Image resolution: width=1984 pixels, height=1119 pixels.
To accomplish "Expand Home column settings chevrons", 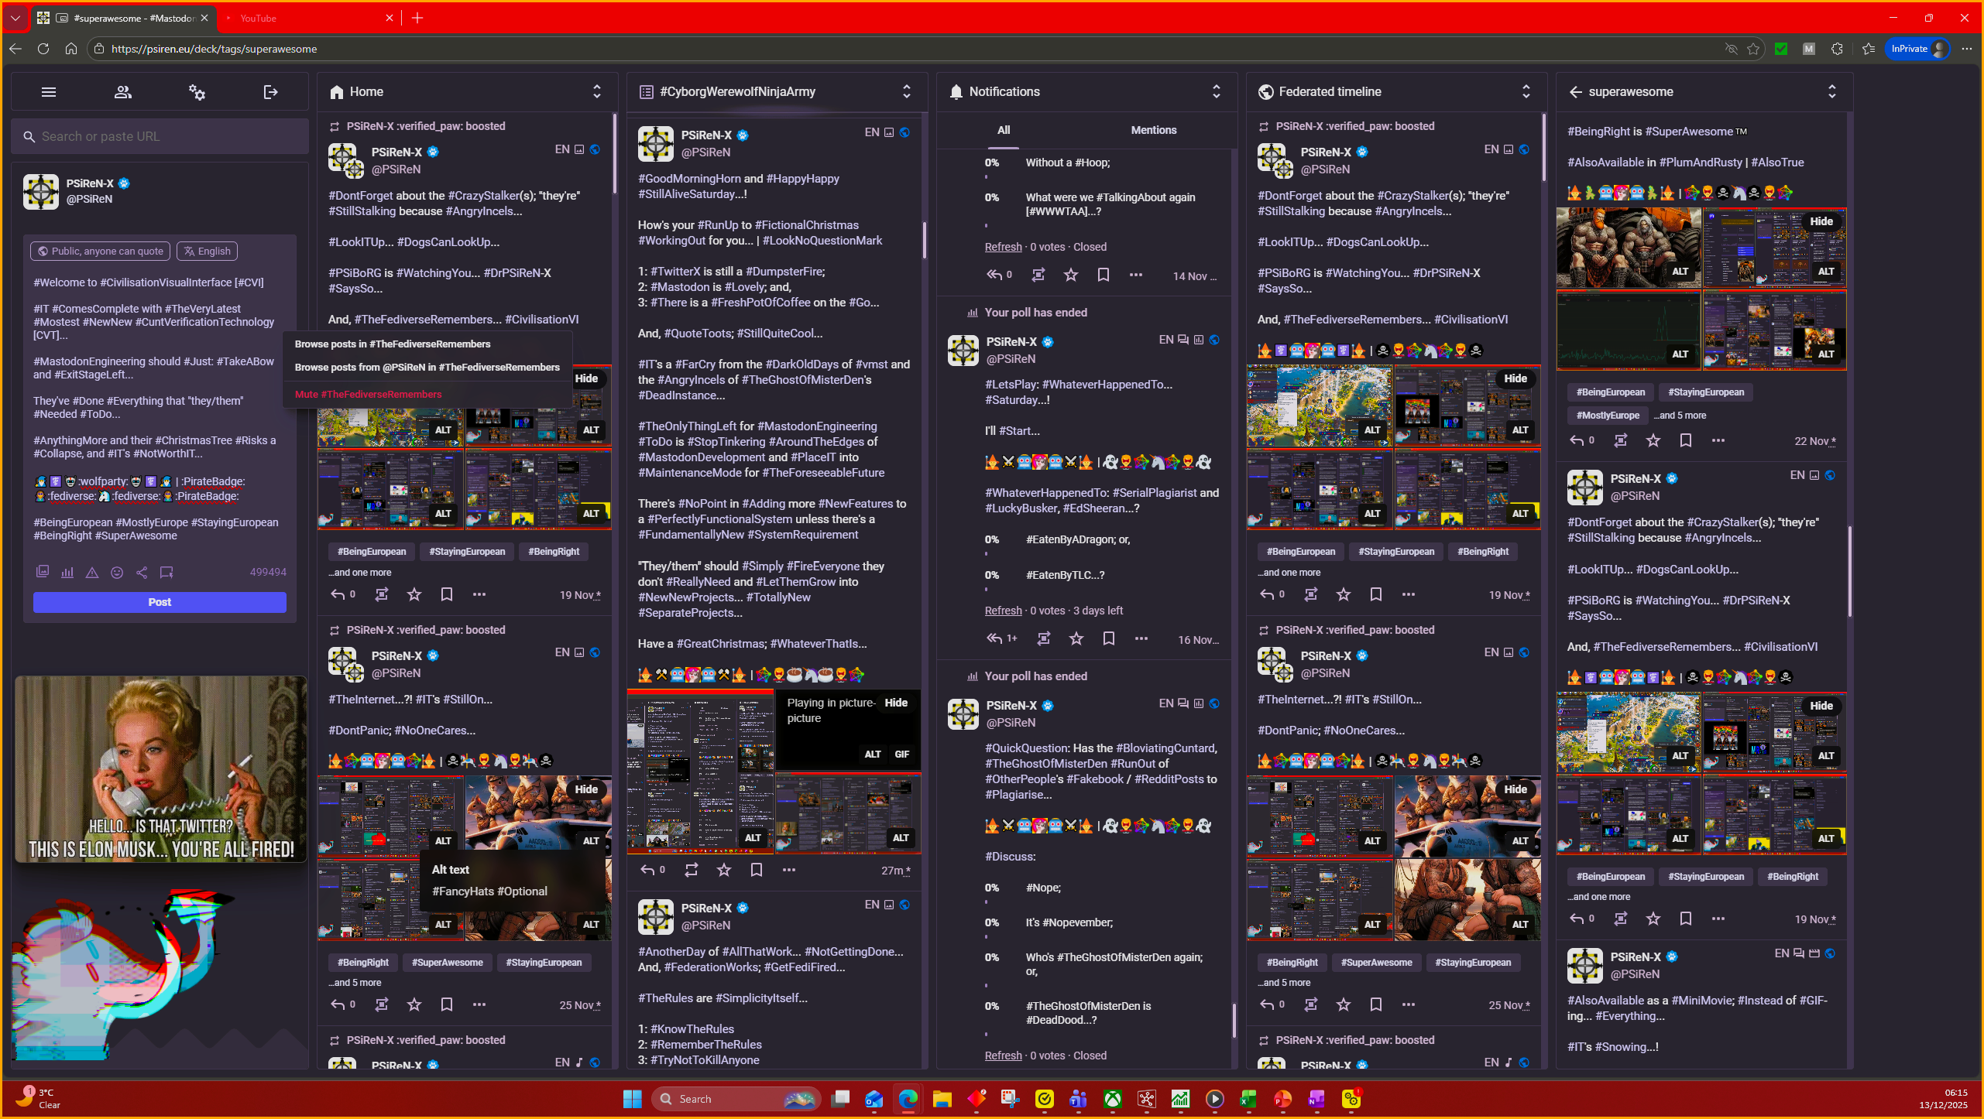I will [597, 91].
